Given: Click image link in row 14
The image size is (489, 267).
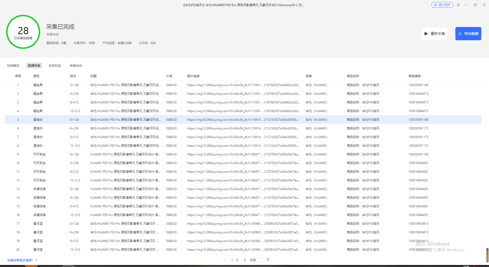Looking at the screenshot, I should (x=243, y=198).
